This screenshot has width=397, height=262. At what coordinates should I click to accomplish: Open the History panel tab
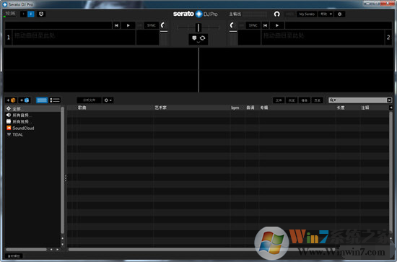[318, 100]
